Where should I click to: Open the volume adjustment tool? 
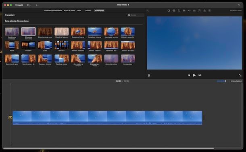(x=189, y=10)
